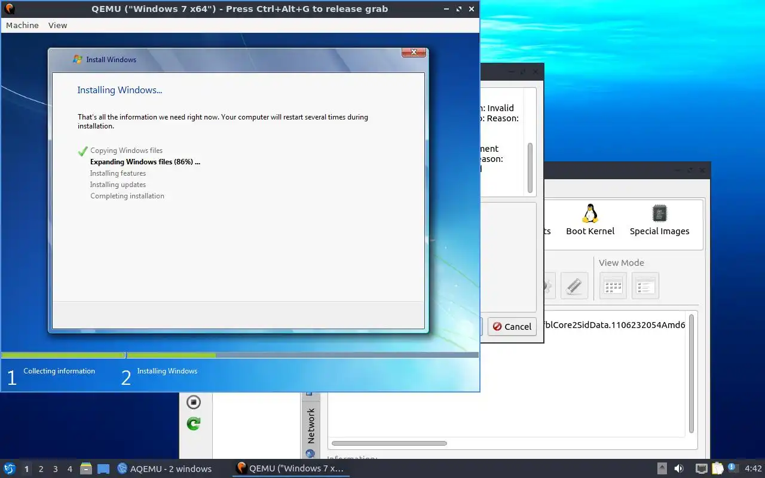Close the AQEMU error dialog window
The width and height of the screenshot is (765, 478).
tap(535, 72)
